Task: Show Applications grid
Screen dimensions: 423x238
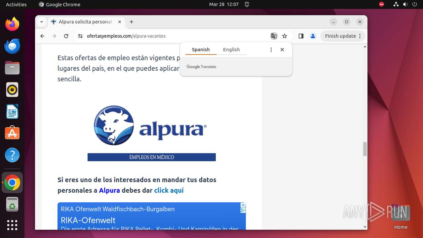Action: pos(12,225)
